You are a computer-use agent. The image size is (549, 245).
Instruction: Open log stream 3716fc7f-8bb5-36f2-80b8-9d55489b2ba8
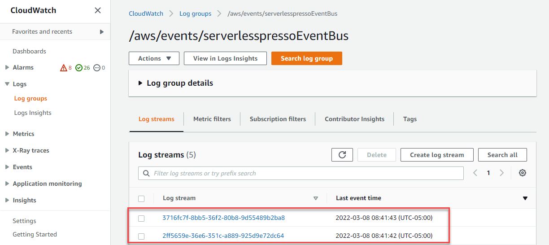tap(223, 218)
